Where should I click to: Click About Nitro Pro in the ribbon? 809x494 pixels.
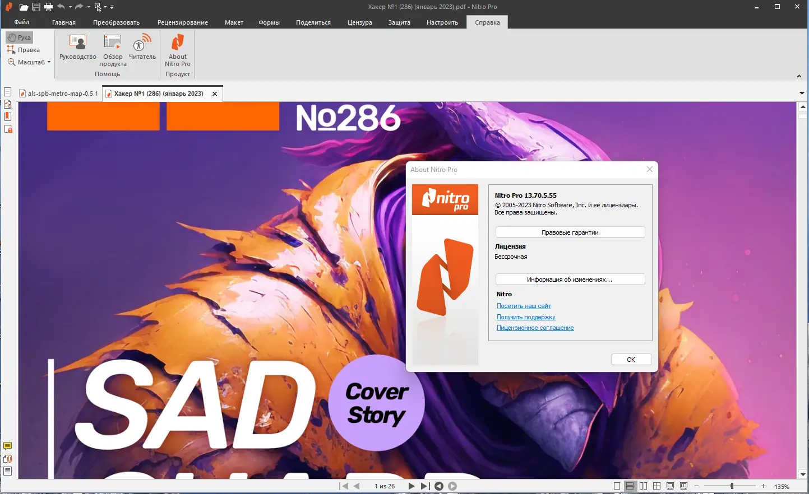pyautogui.click(x=178, y=50)
